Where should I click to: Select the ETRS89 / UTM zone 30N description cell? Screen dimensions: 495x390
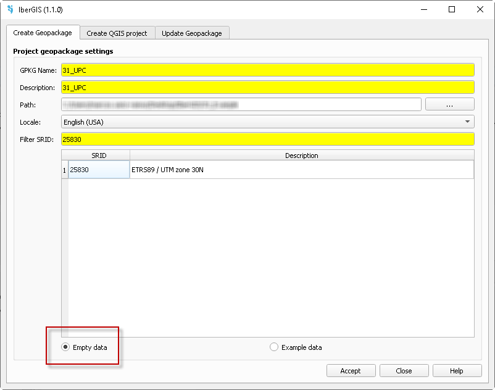pos(301,170)
